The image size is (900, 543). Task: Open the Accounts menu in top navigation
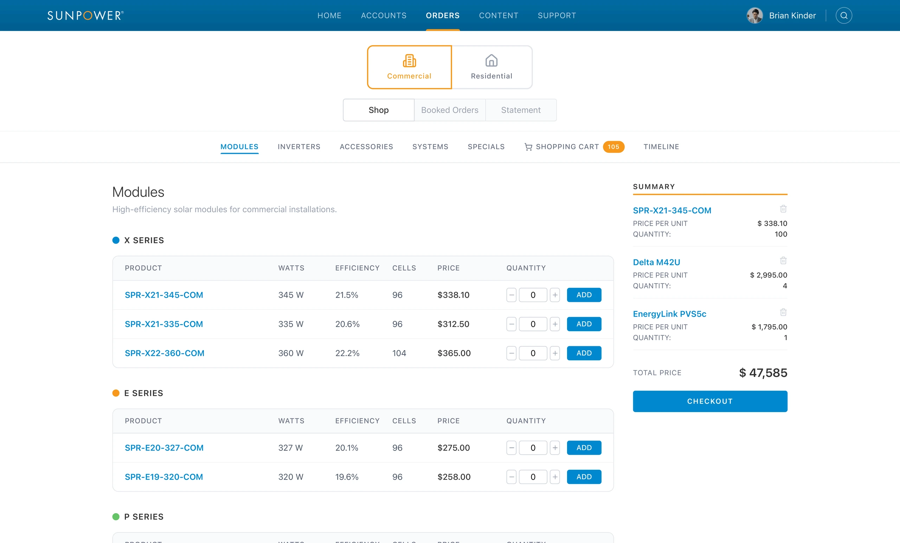[384, 15]
